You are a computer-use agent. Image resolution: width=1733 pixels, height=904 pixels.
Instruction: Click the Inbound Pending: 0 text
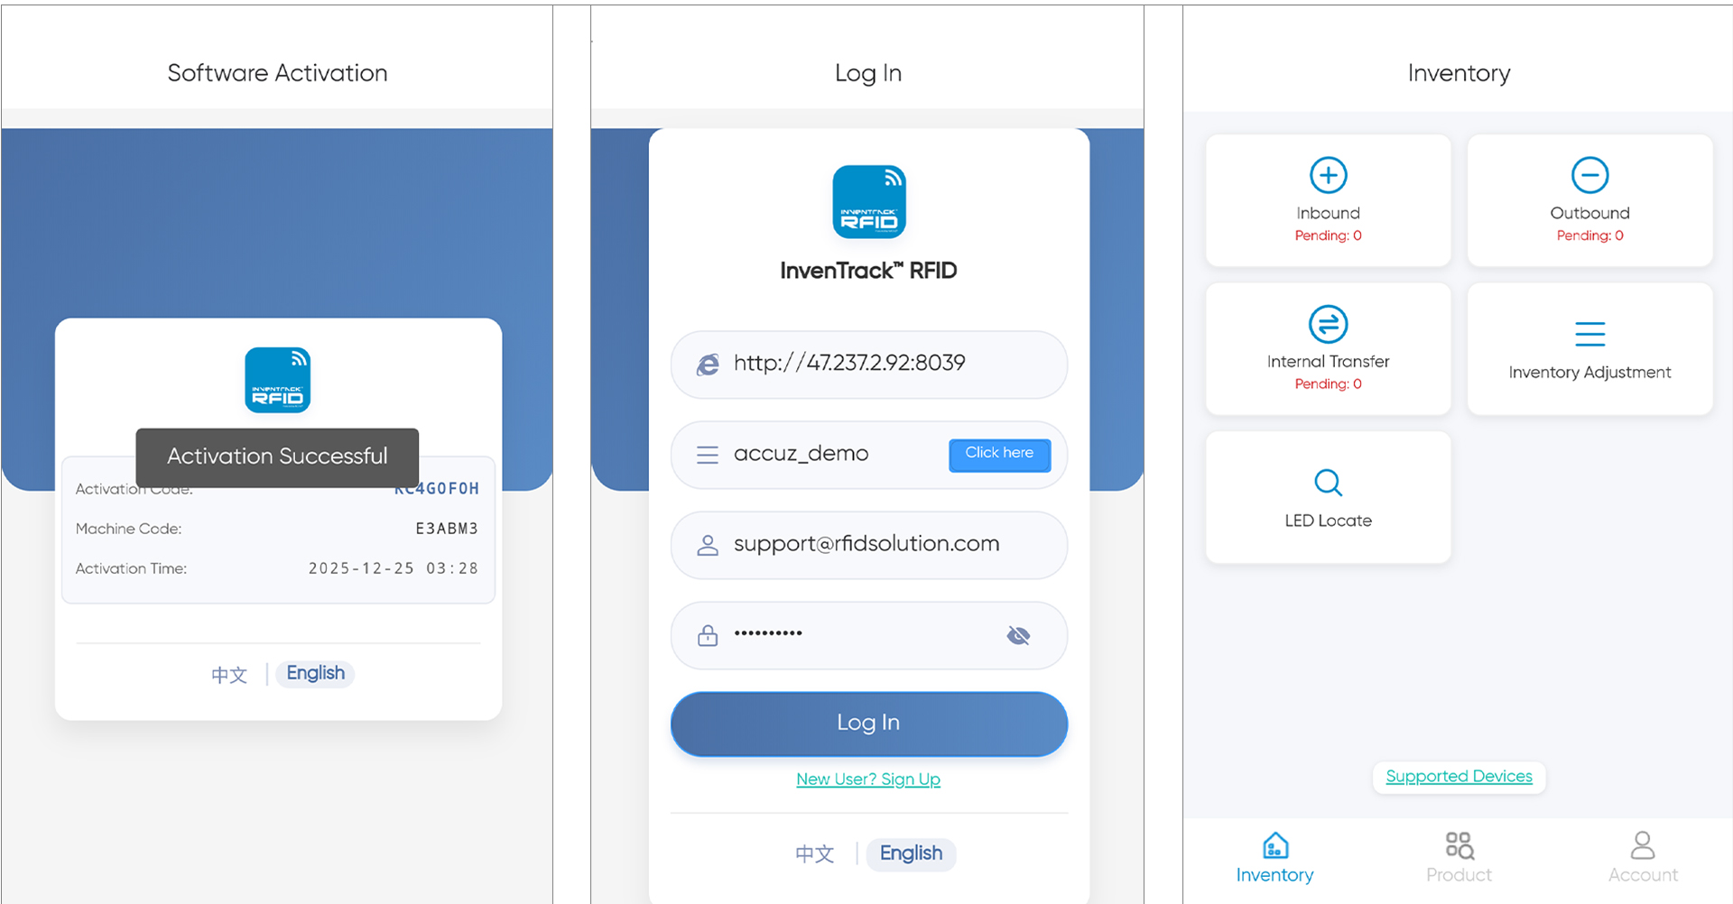[1329, 235]
